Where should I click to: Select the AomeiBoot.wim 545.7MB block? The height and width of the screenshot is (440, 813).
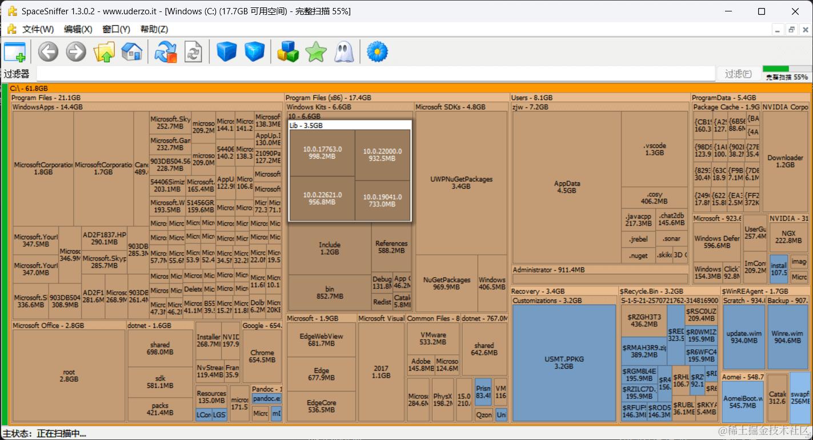point(743,402)
